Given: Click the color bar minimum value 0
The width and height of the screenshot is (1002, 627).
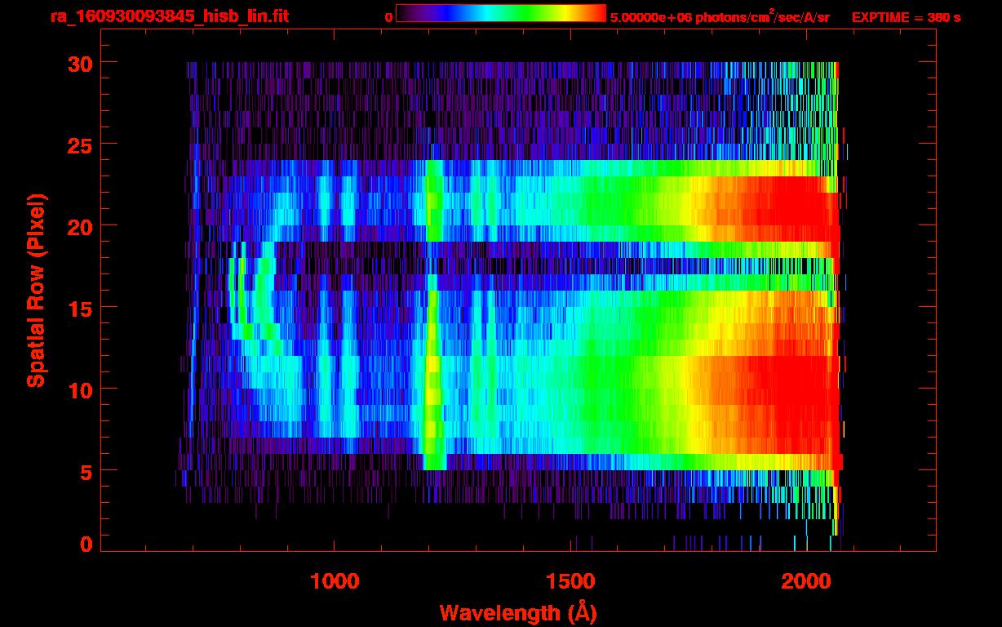Looking at the screenshot, I should tap(388, 16).
